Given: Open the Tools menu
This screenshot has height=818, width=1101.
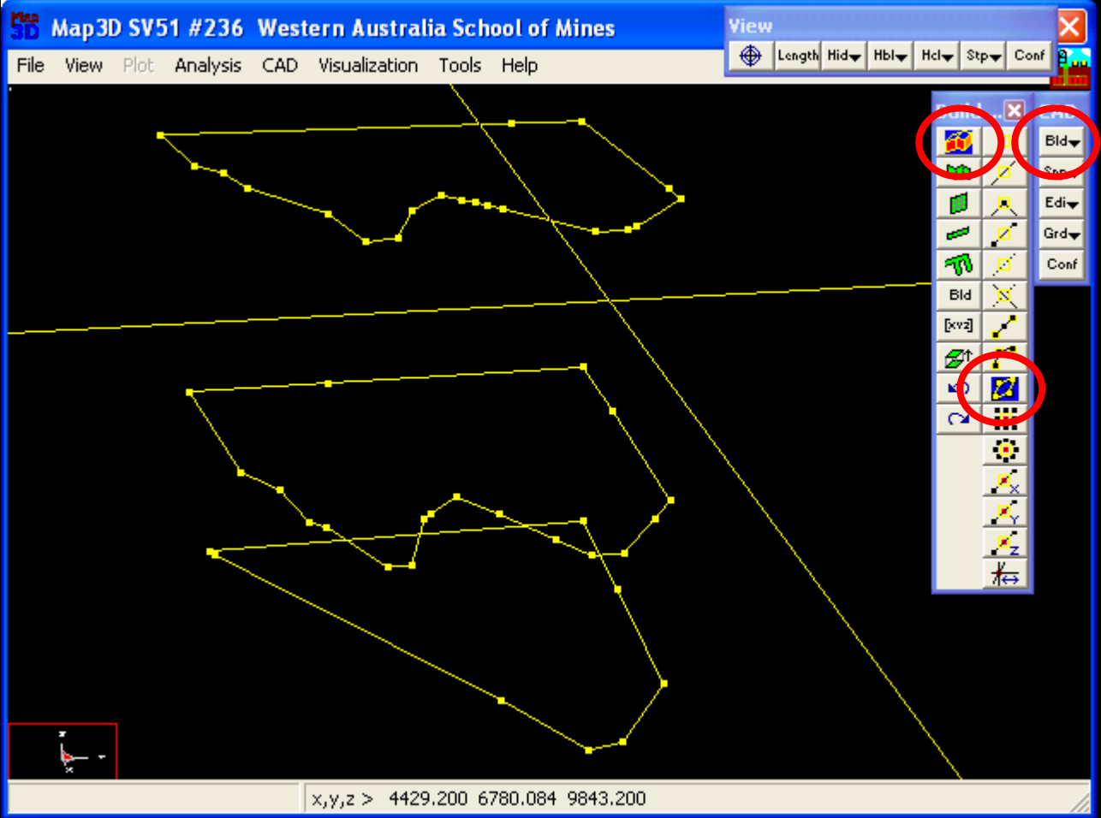Looking at the screenshot, I should click(x=460, y=65).
